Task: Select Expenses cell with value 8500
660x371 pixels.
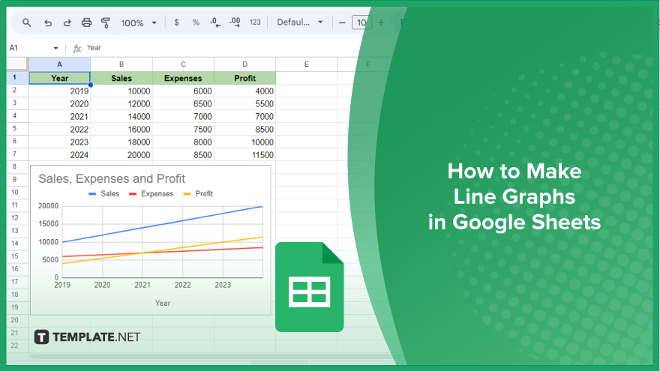Action: 183,155
